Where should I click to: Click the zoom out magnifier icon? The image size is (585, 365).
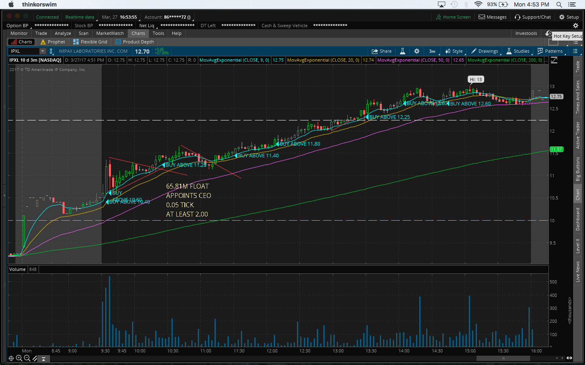click(27, 358)
